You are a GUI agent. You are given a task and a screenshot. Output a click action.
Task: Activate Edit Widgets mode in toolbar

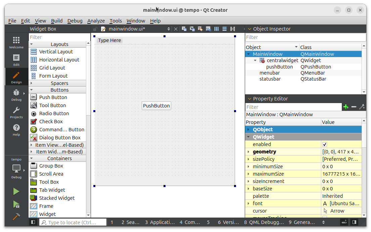click(x=184, y=29)
